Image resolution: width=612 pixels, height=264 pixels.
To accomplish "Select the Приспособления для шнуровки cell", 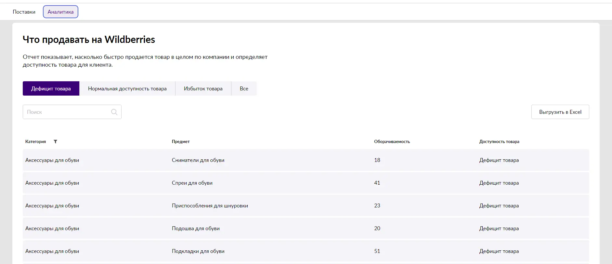I will click(x=210, y=205).
